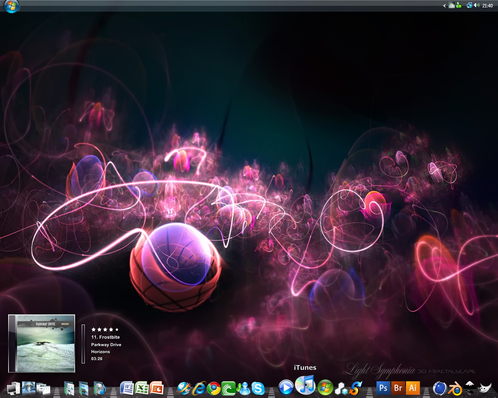The width and height of the screenshot is (498, 398).
Task: Launch the green BitTorrent-style client icon
Action: (228, 388)
